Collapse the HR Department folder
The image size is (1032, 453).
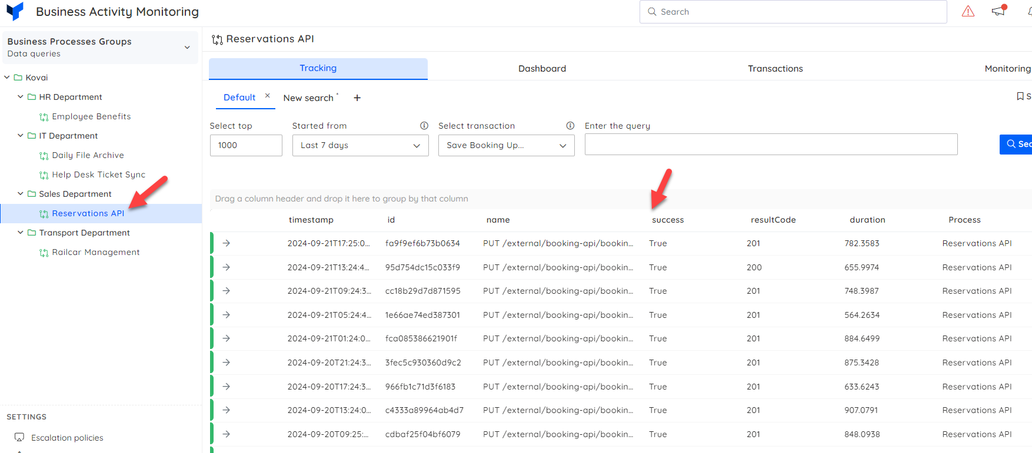[x=21, y=97]
